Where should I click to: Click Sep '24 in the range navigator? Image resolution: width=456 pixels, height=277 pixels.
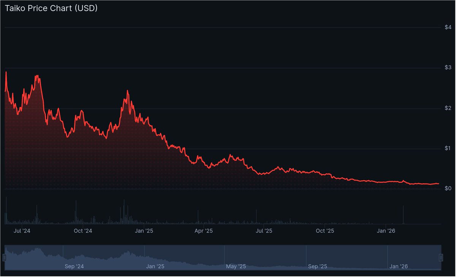74,267
